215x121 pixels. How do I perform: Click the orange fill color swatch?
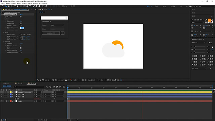(210, 21)
